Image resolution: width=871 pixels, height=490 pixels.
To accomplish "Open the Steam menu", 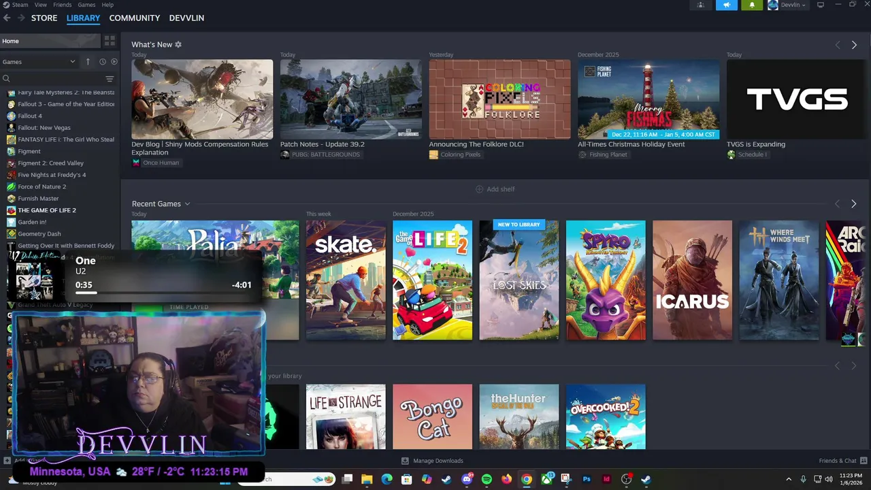I will click(x=20, y=5).
